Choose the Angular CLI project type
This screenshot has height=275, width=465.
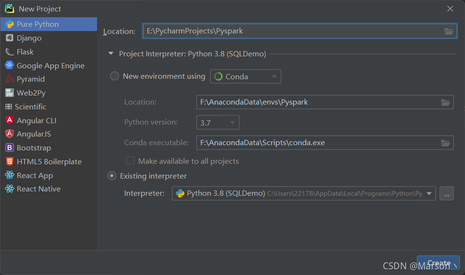[49, 120]
